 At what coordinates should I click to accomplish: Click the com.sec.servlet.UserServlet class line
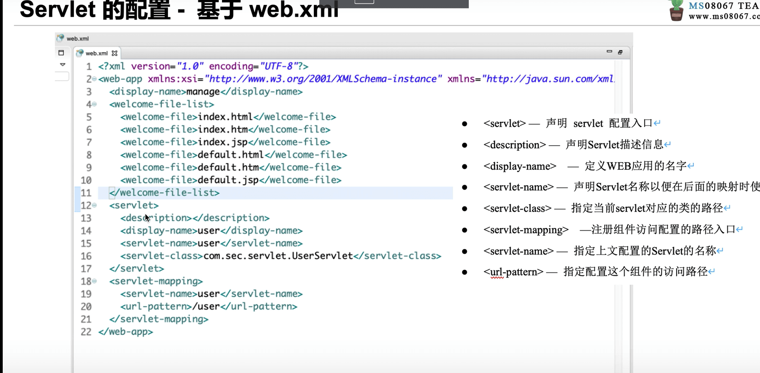click(x=280, y=256)
